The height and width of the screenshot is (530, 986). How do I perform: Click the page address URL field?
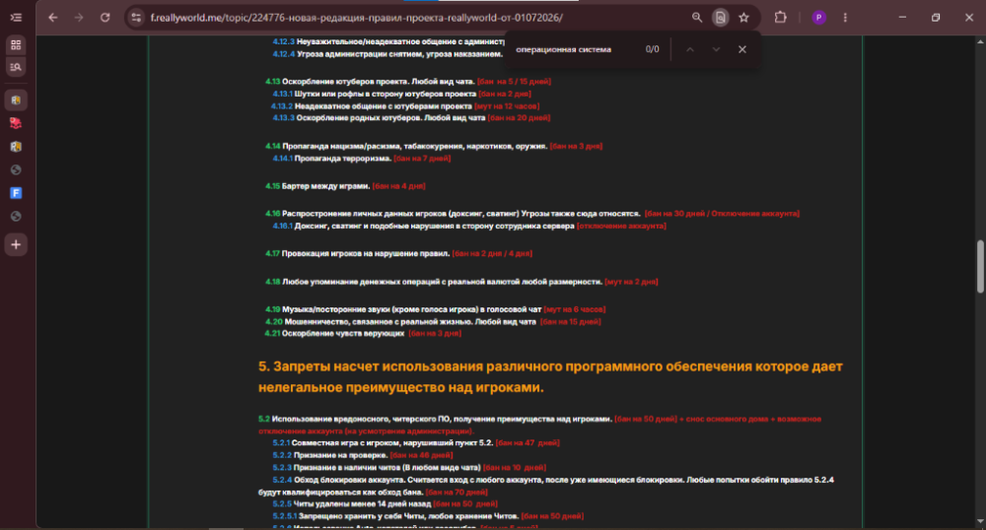coord(357,18)
